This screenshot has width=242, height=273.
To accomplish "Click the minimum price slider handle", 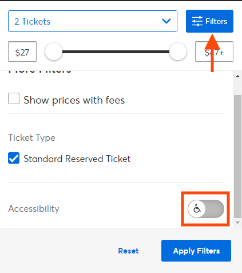I will click(x=54, y=52).
